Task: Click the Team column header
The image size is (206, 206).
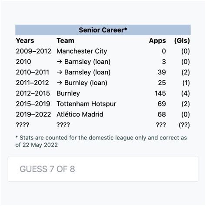Action: 65,40
